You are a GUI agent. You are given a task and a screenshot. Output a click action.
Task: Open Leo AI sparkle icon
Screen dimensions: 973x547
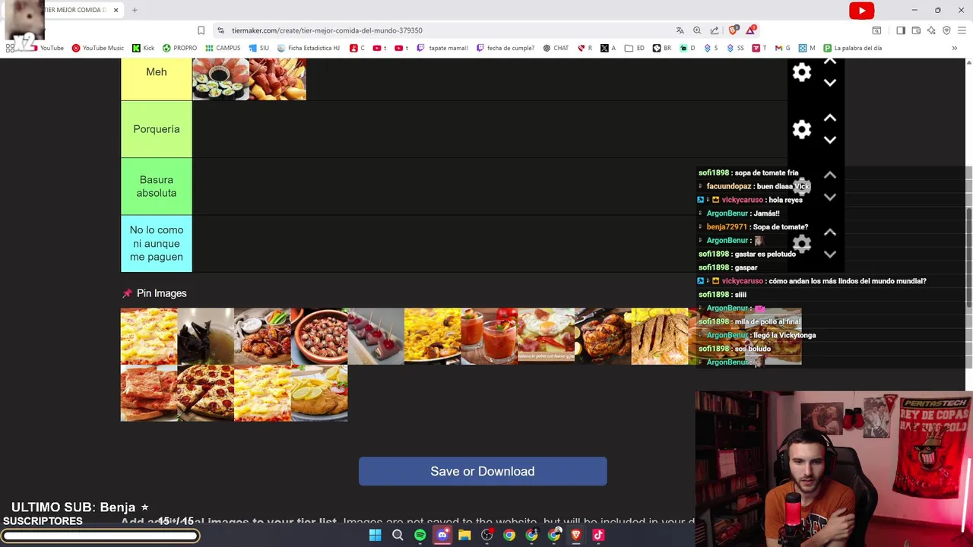(931, 30)
